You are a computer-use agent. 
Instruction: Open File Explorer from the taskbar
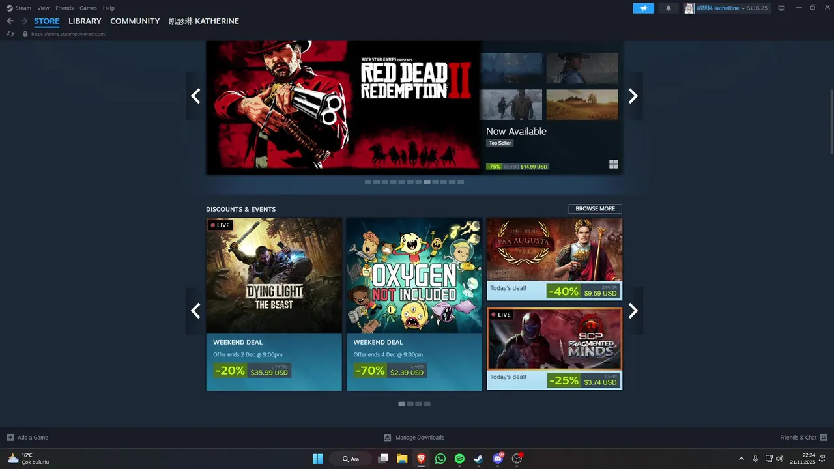402,459
